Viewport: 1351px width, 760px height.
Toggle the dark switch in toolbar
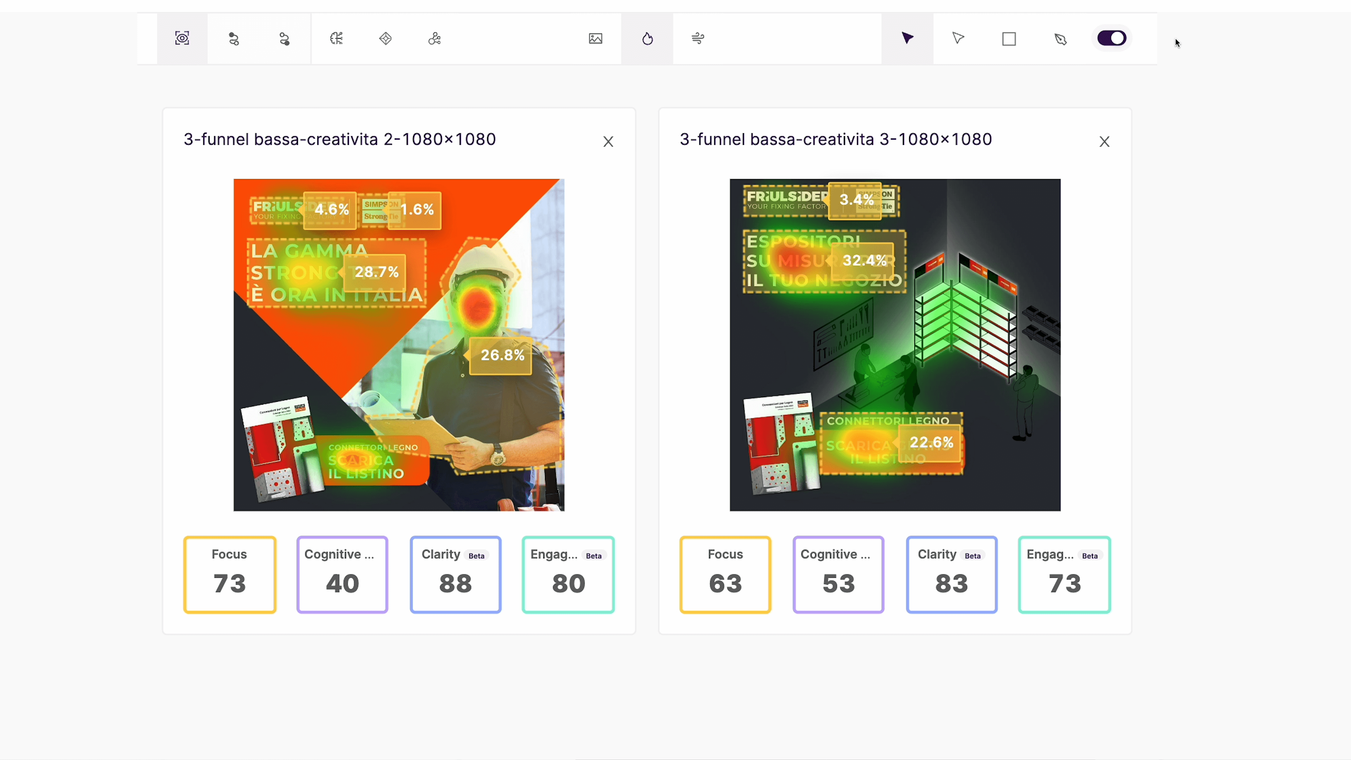[x=1111, y=38]
